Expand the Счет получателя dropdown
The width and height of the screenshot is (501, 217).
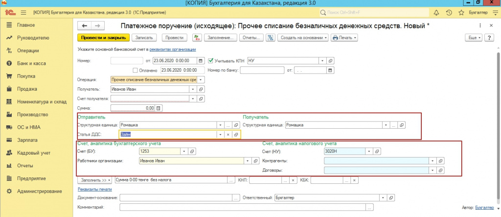click(x=193, y=99)
